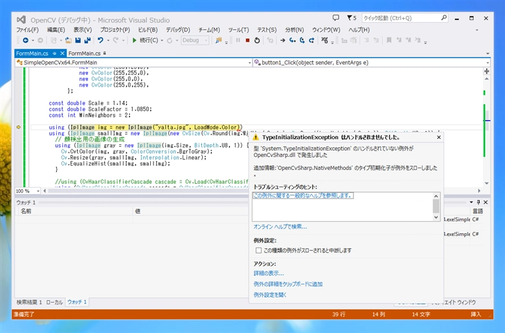The height and width of the screenshot is (333, 505).
Task: Save current file with floppy disk icon
Action: [78, 40]
